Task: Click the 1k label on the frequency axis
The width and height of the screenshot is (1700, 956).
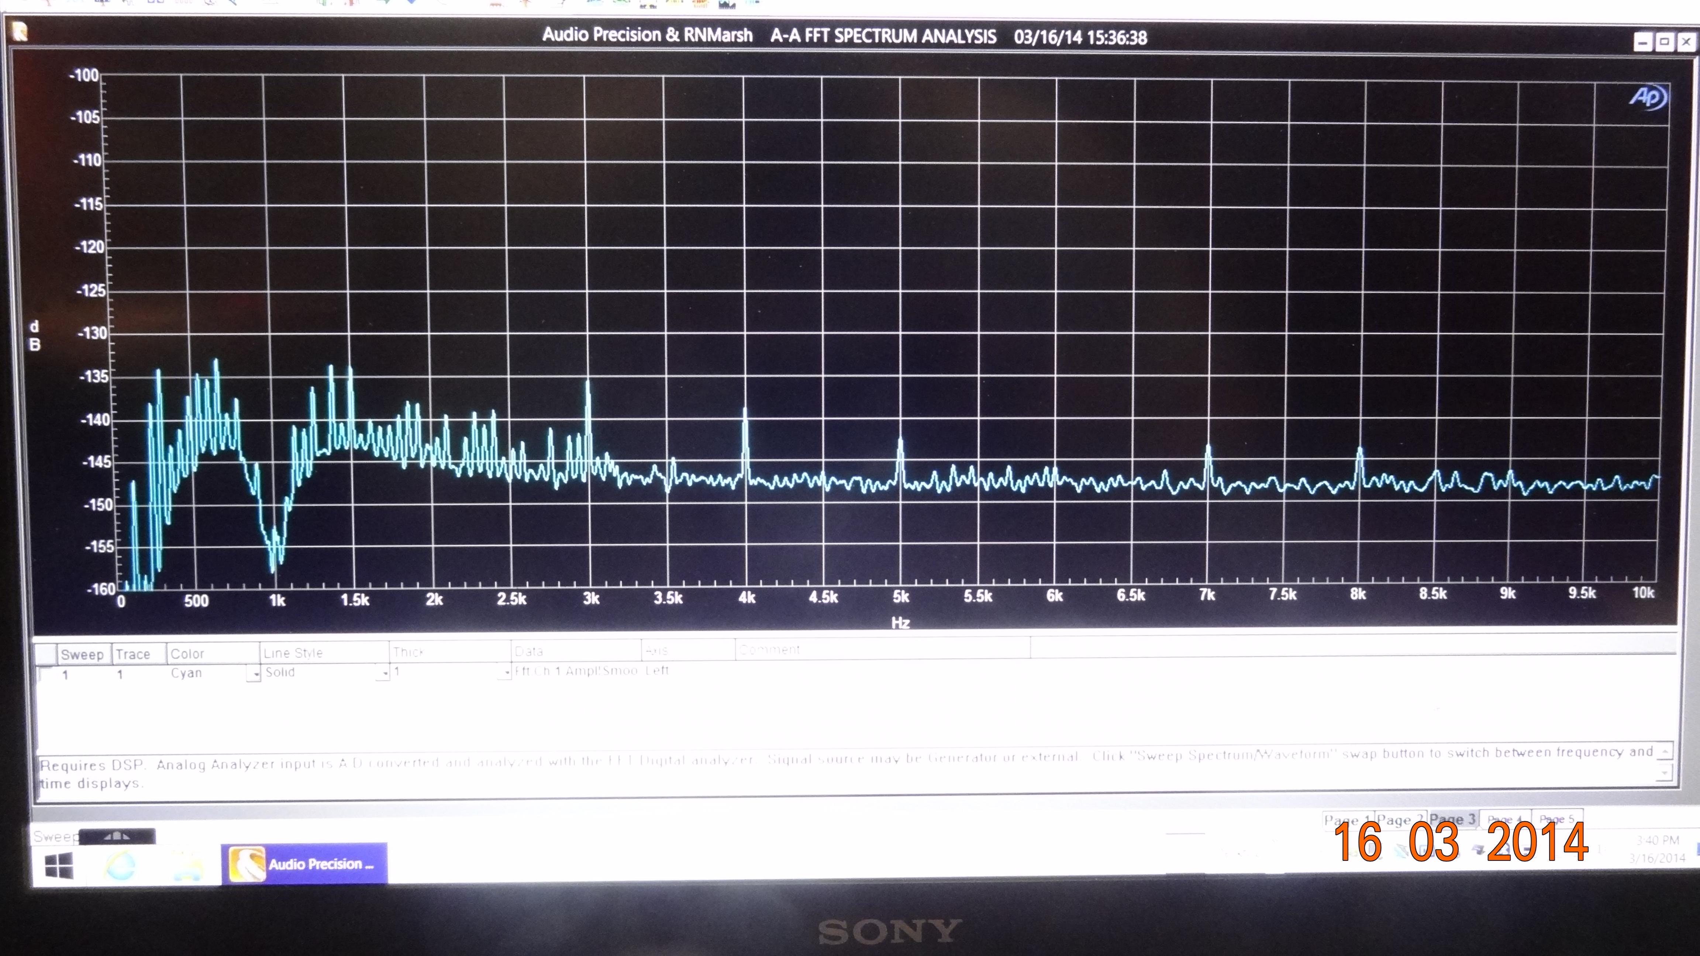Action: click(277, 600)
